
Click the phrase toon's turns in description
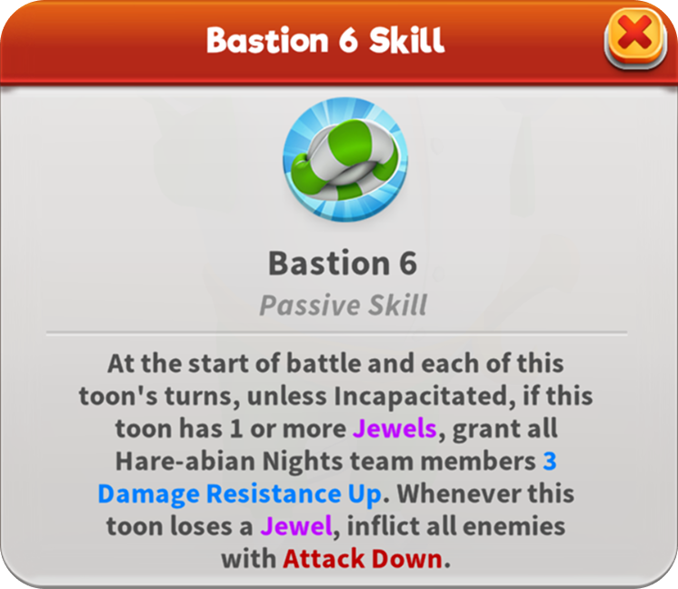tap(156, 396)
